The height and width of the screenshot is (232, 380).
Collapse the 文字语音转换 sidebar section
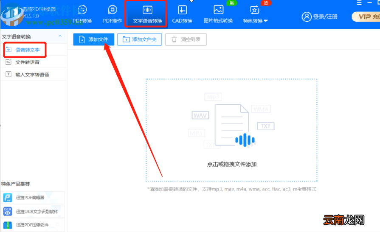tap(60, 36)
